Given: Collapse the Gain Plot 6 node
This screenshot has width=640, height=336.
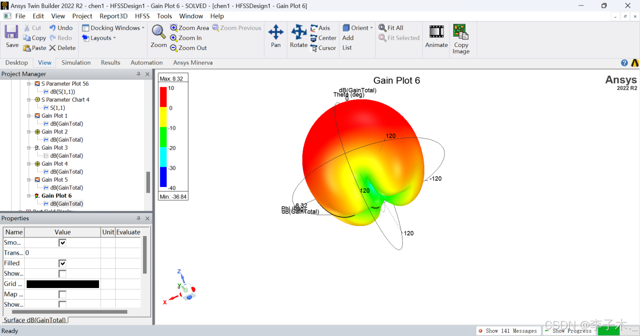Looking at the screenshot, I should pyautogui.click(x=29, y=196).
